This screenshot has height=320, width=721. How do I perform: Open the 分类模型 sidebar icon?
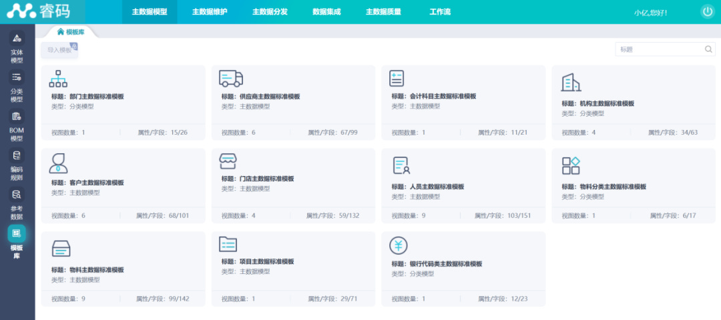tap(17, 77)
